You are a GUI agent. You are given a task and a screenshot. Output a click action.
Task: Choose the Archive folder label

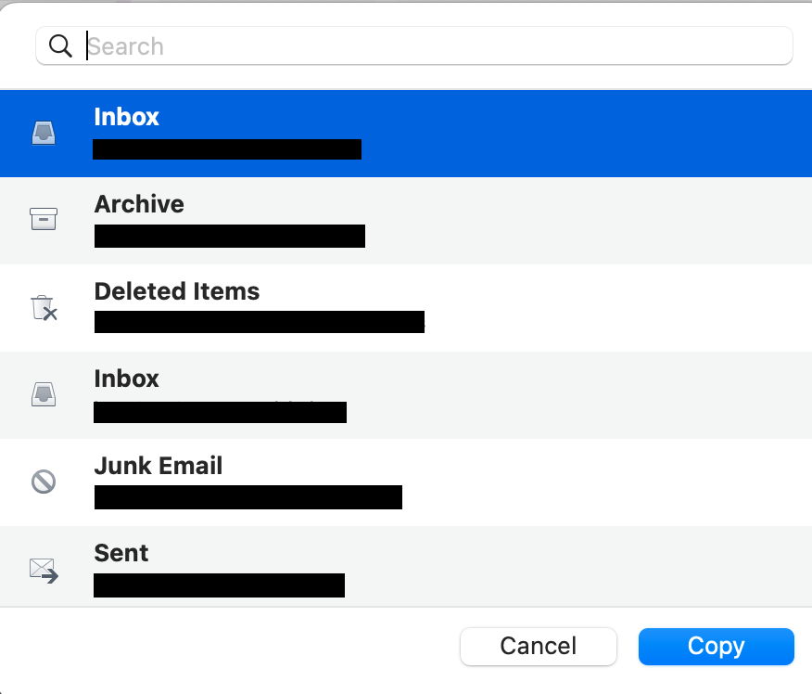click(139, 204)
